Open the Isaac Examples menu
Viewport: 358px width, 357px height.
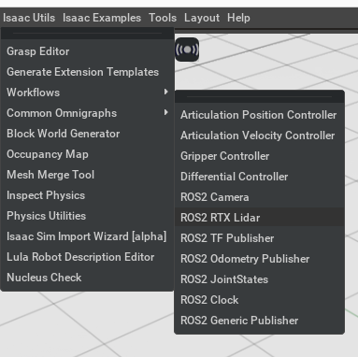click(x=102, y=18)
